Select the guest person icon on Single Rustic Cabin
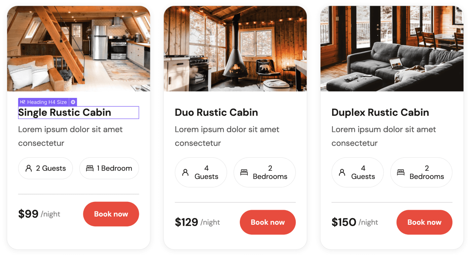The width and height of the screenshot is (472, 255). 28,168
